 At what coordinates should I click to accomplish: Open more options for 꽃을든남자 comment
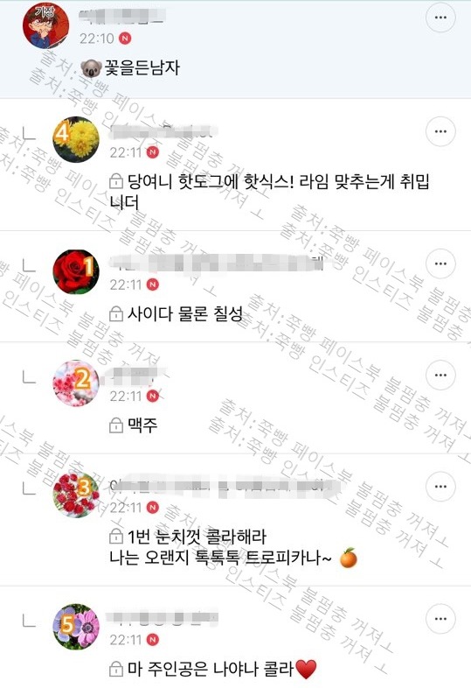pos(440,18)
